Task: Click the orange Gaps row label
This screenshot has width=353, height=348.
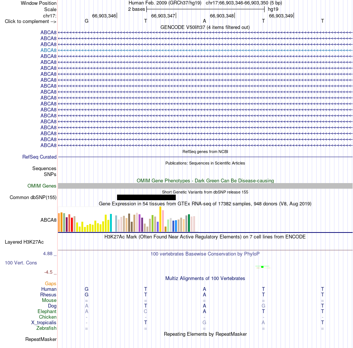Action: pos(51,283)
